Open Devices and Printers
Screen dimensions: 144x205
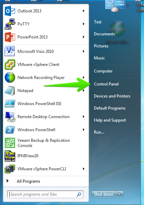112,96
